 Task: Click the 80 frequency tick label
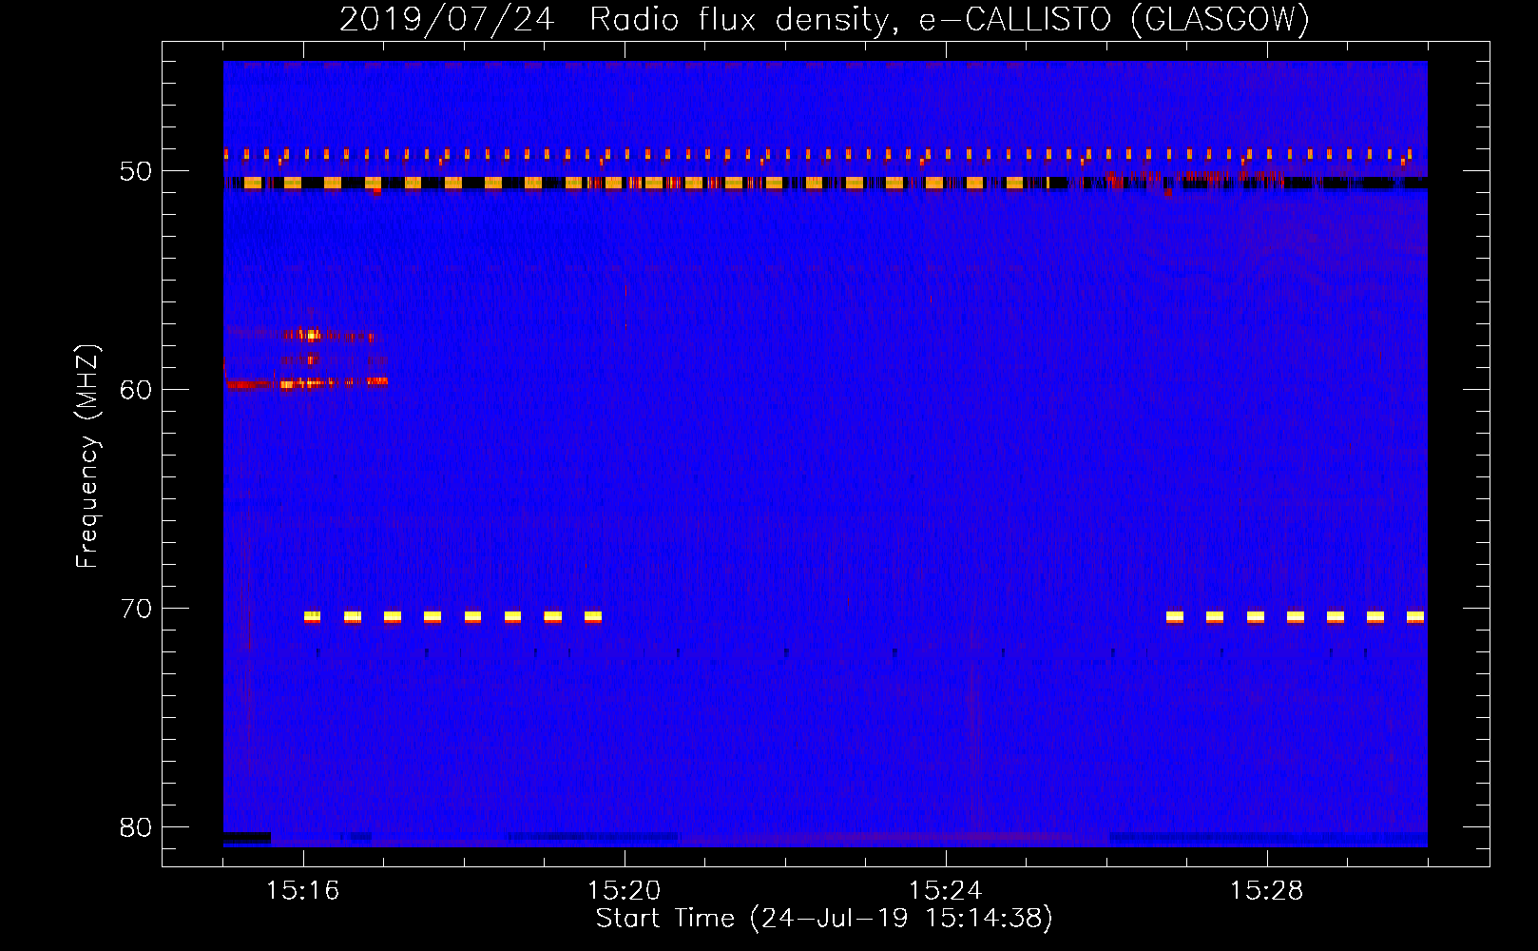136,827
